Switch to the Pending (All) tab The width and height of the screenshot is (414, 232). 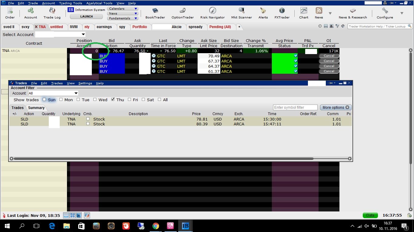pos(220,27)
